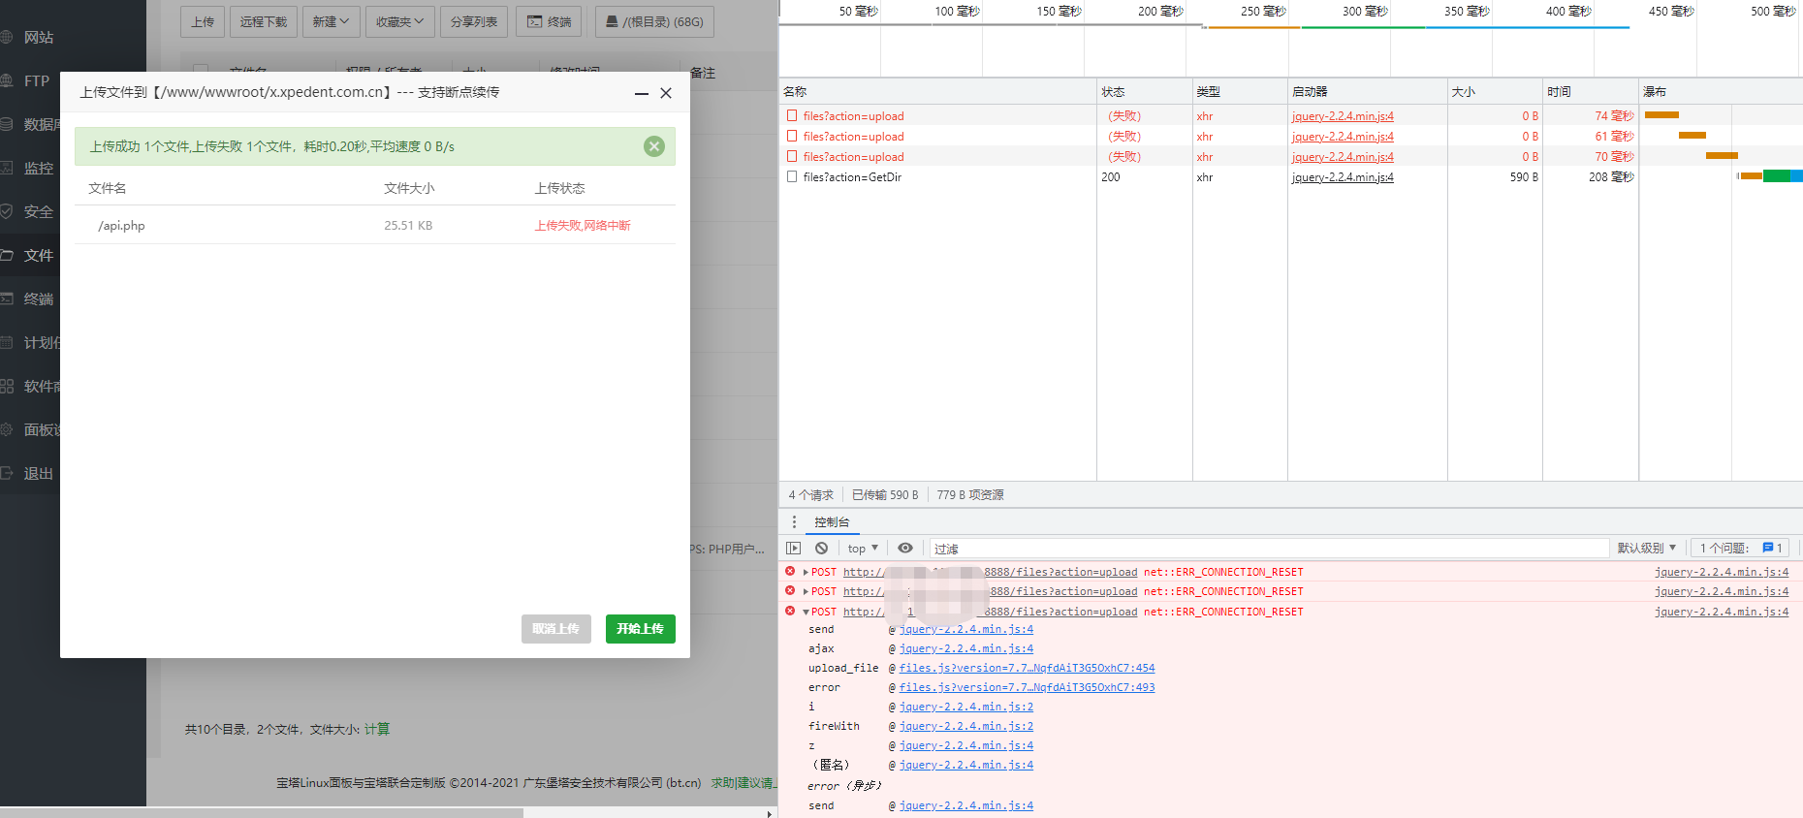The image size is (1803, 818).
Task: Clear the console with the ban icon
Action: click(x=821, y=549)
